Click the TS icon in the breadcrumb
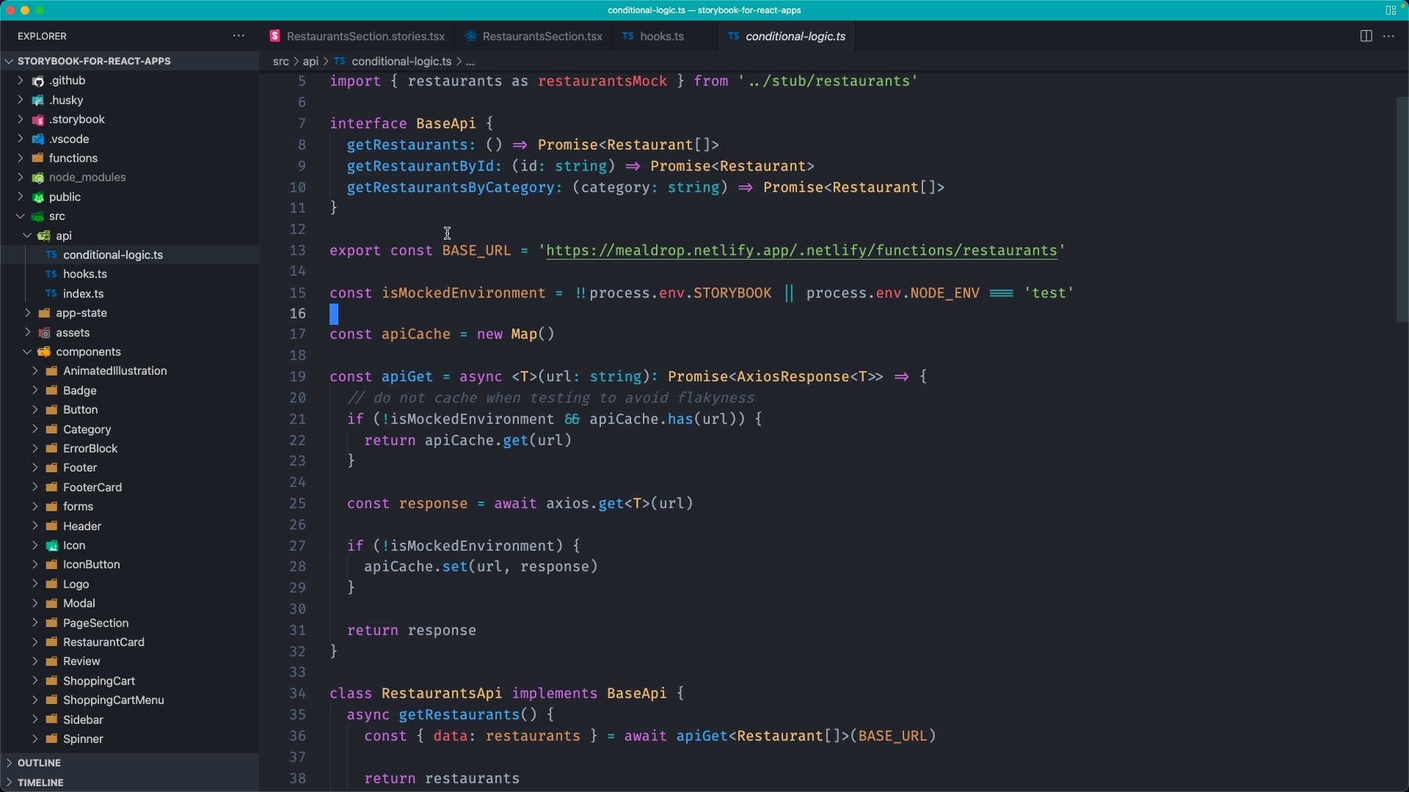 (x=340, y=62)
